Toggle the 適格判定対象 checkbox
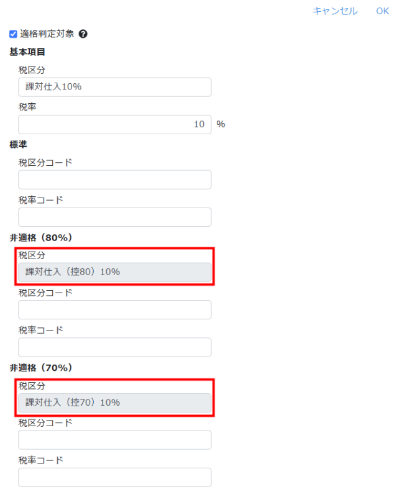 click(x=13, y=34)
